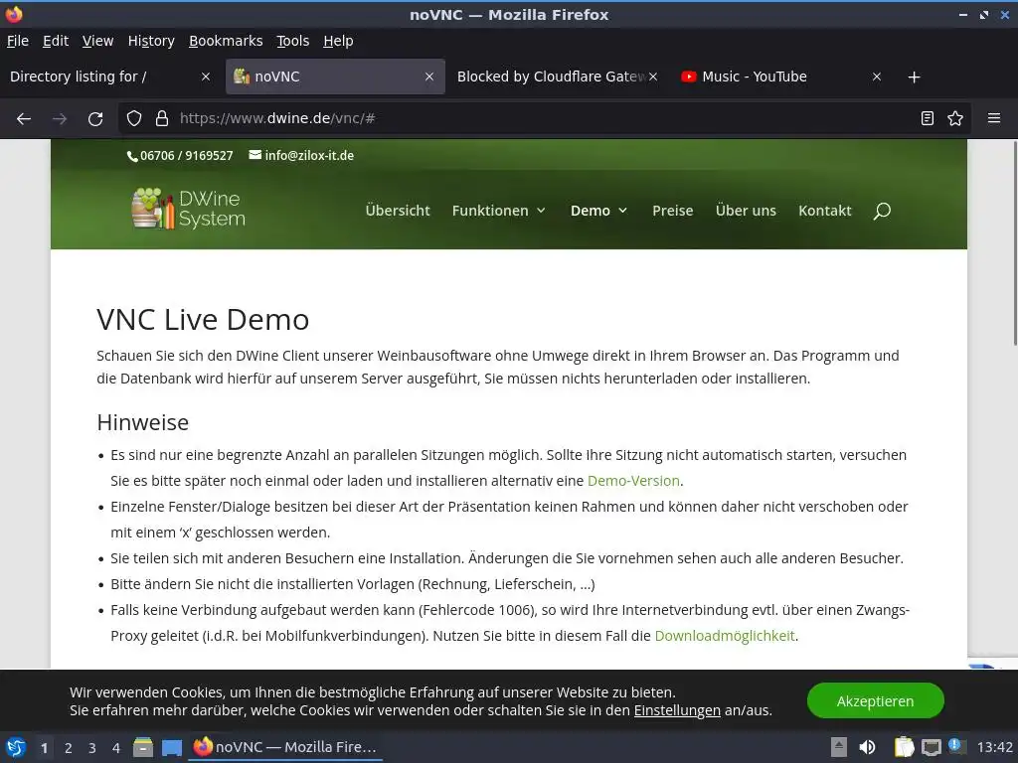Show site security via padlock icon
1018x763 pixels.
pos(162,118)
